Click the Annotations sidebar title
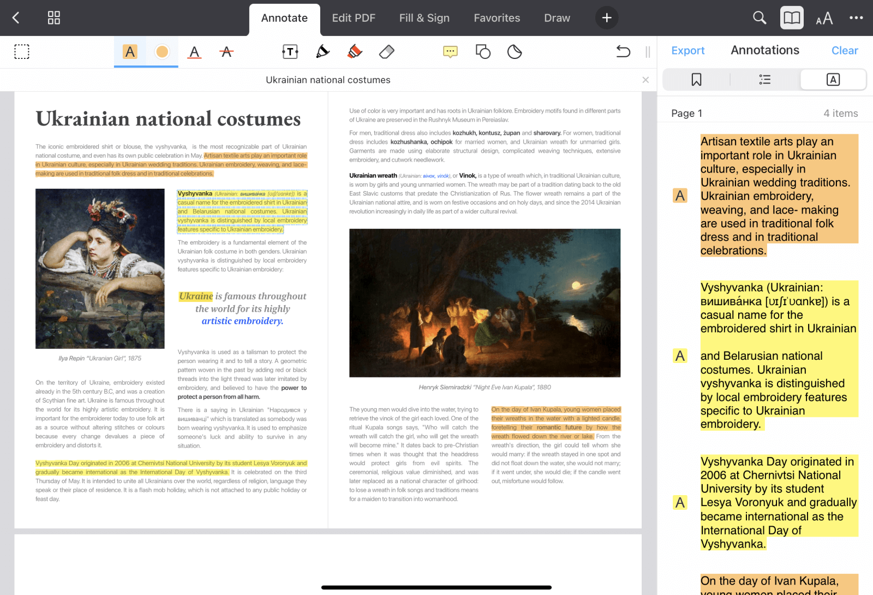The width and height of the screenshot is (873, 595). [765, 50]
